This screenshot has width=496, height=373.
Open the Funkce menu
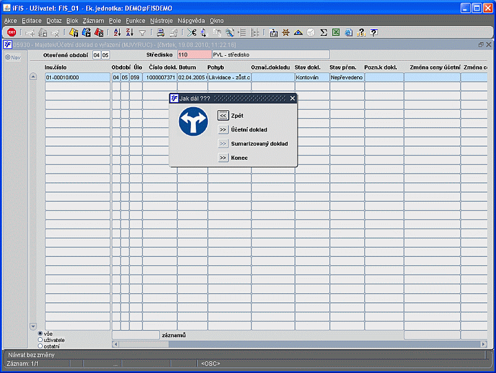(x=135, y=21)
